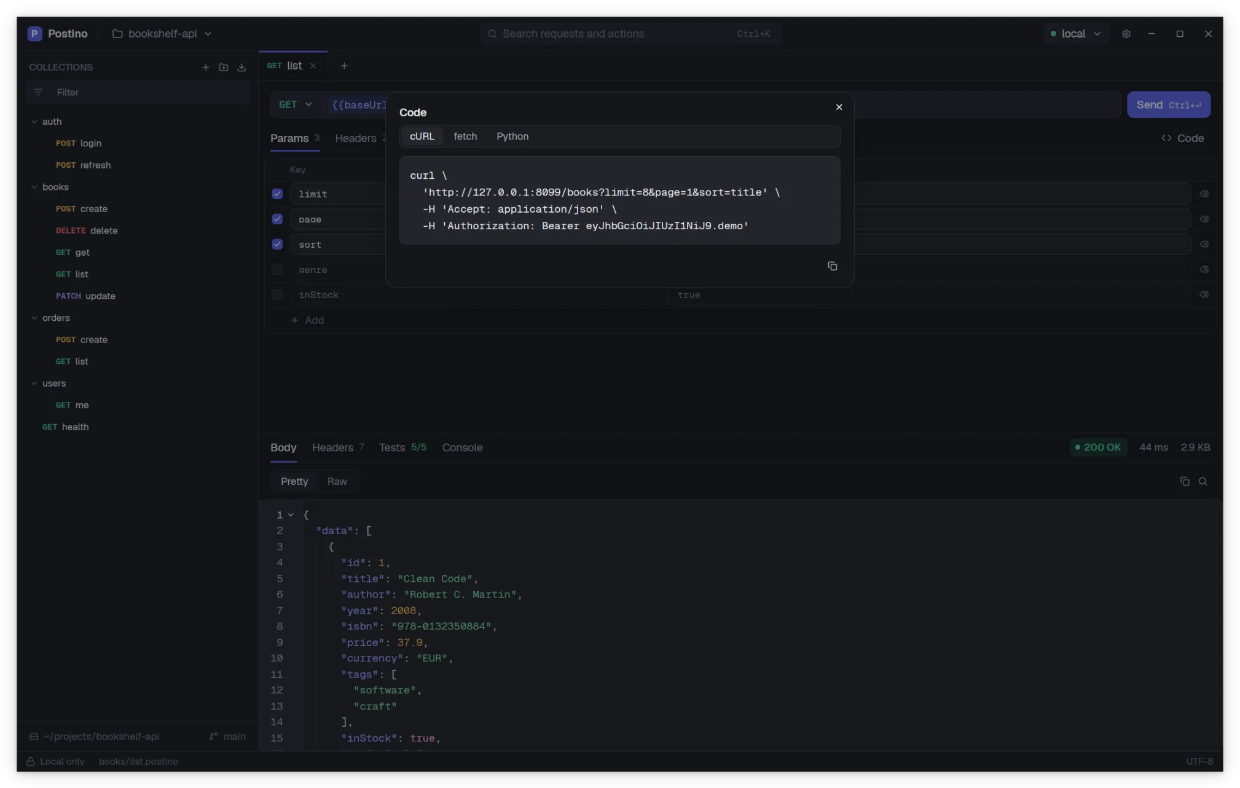
Task: Switch code snippet to Python tab
Action: click(512, 136)
